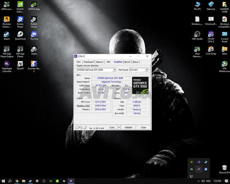Click the GDDR5 memory type value
Screen dimensions: 230x184
(x=137, y=106)
